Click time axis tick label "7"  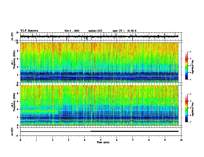click(133, 140)
